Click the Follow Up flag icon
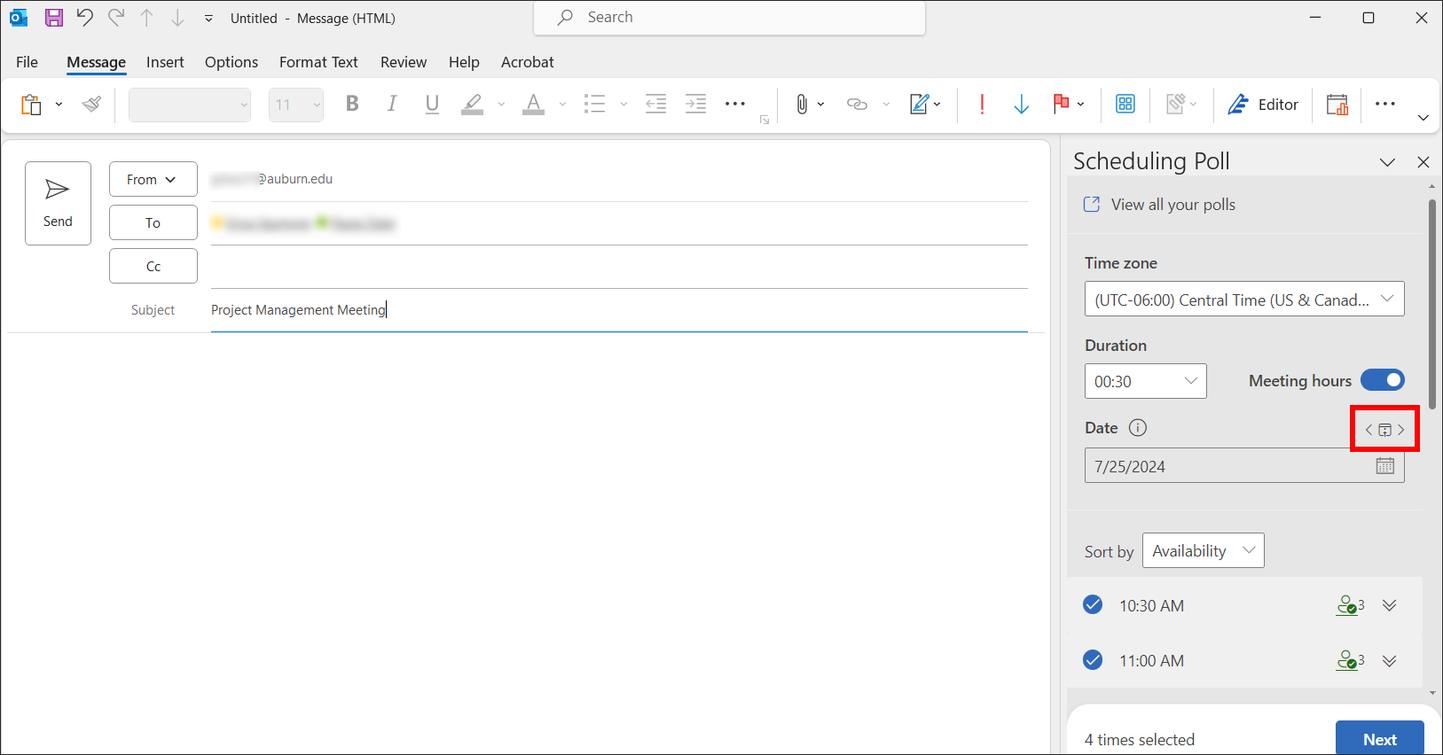Image resolution: width=1443 pixels, height=755 pixels. (x=1061, y=105)
